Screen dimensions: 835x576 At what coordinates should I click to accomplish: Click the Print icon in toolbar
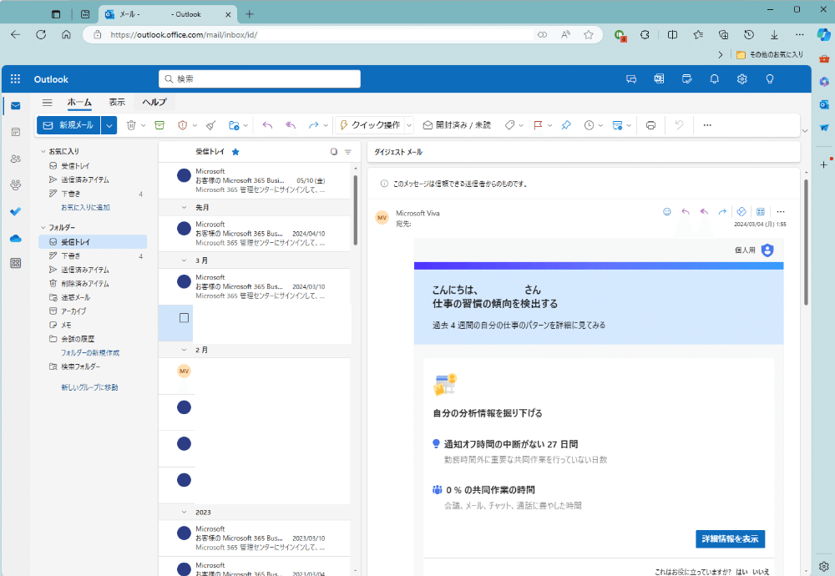click(x=650, y=125)
